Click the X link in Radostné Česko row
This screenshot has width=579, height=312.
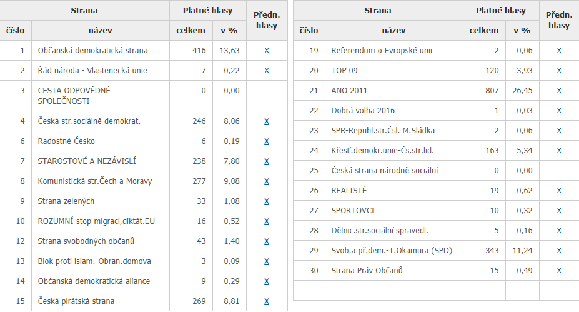267,141
